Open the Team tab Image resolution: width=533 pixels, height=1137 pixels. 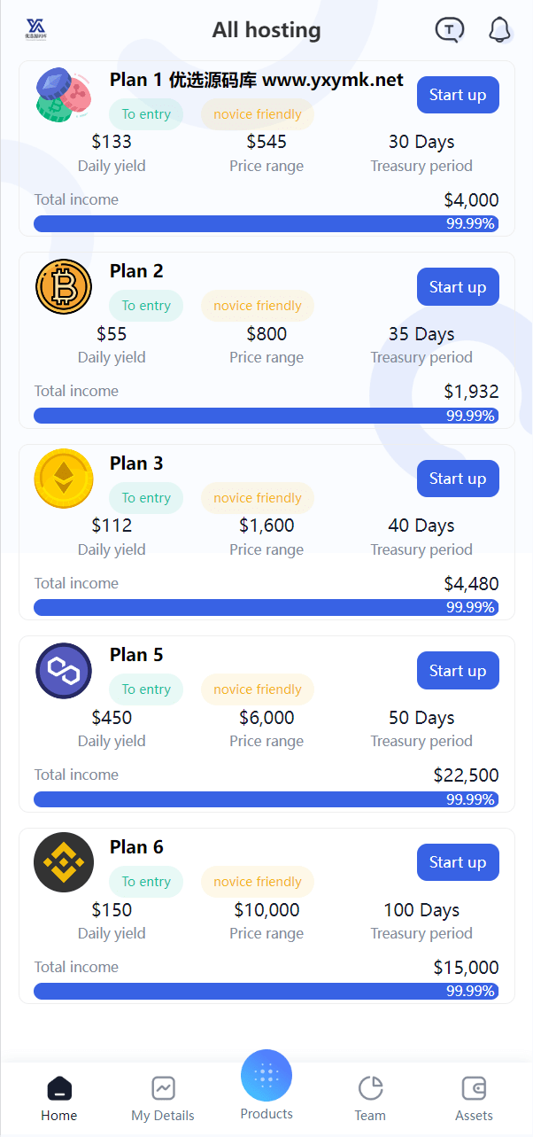(x=370, y=1098)
